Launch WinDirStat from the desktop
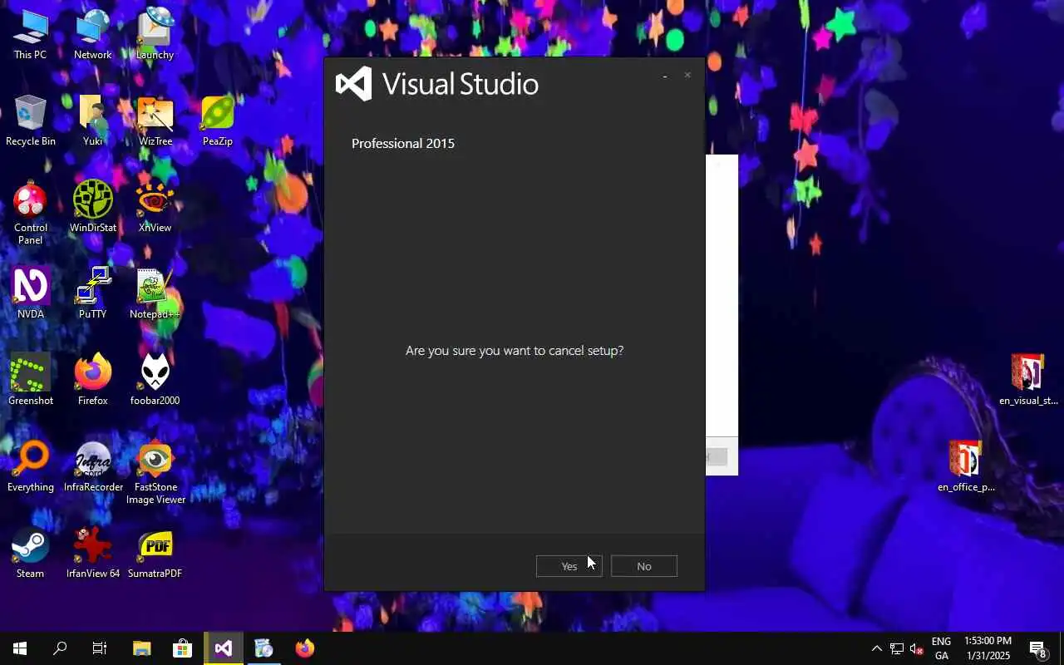The image size is (1064, 665). 93,208
